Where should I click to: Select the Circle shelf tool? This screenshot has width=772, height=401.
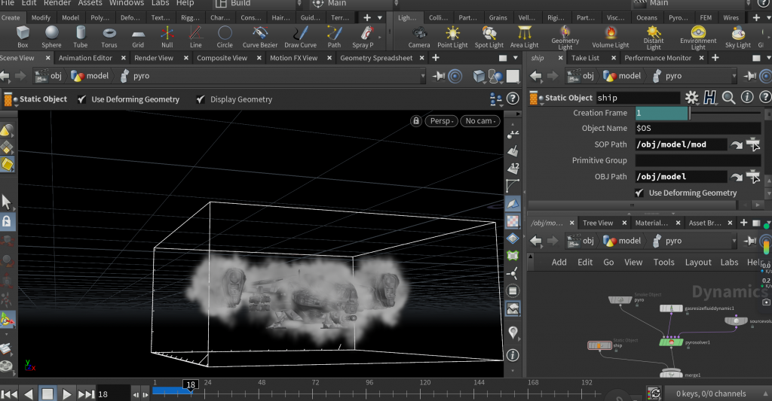coord(225,37)
